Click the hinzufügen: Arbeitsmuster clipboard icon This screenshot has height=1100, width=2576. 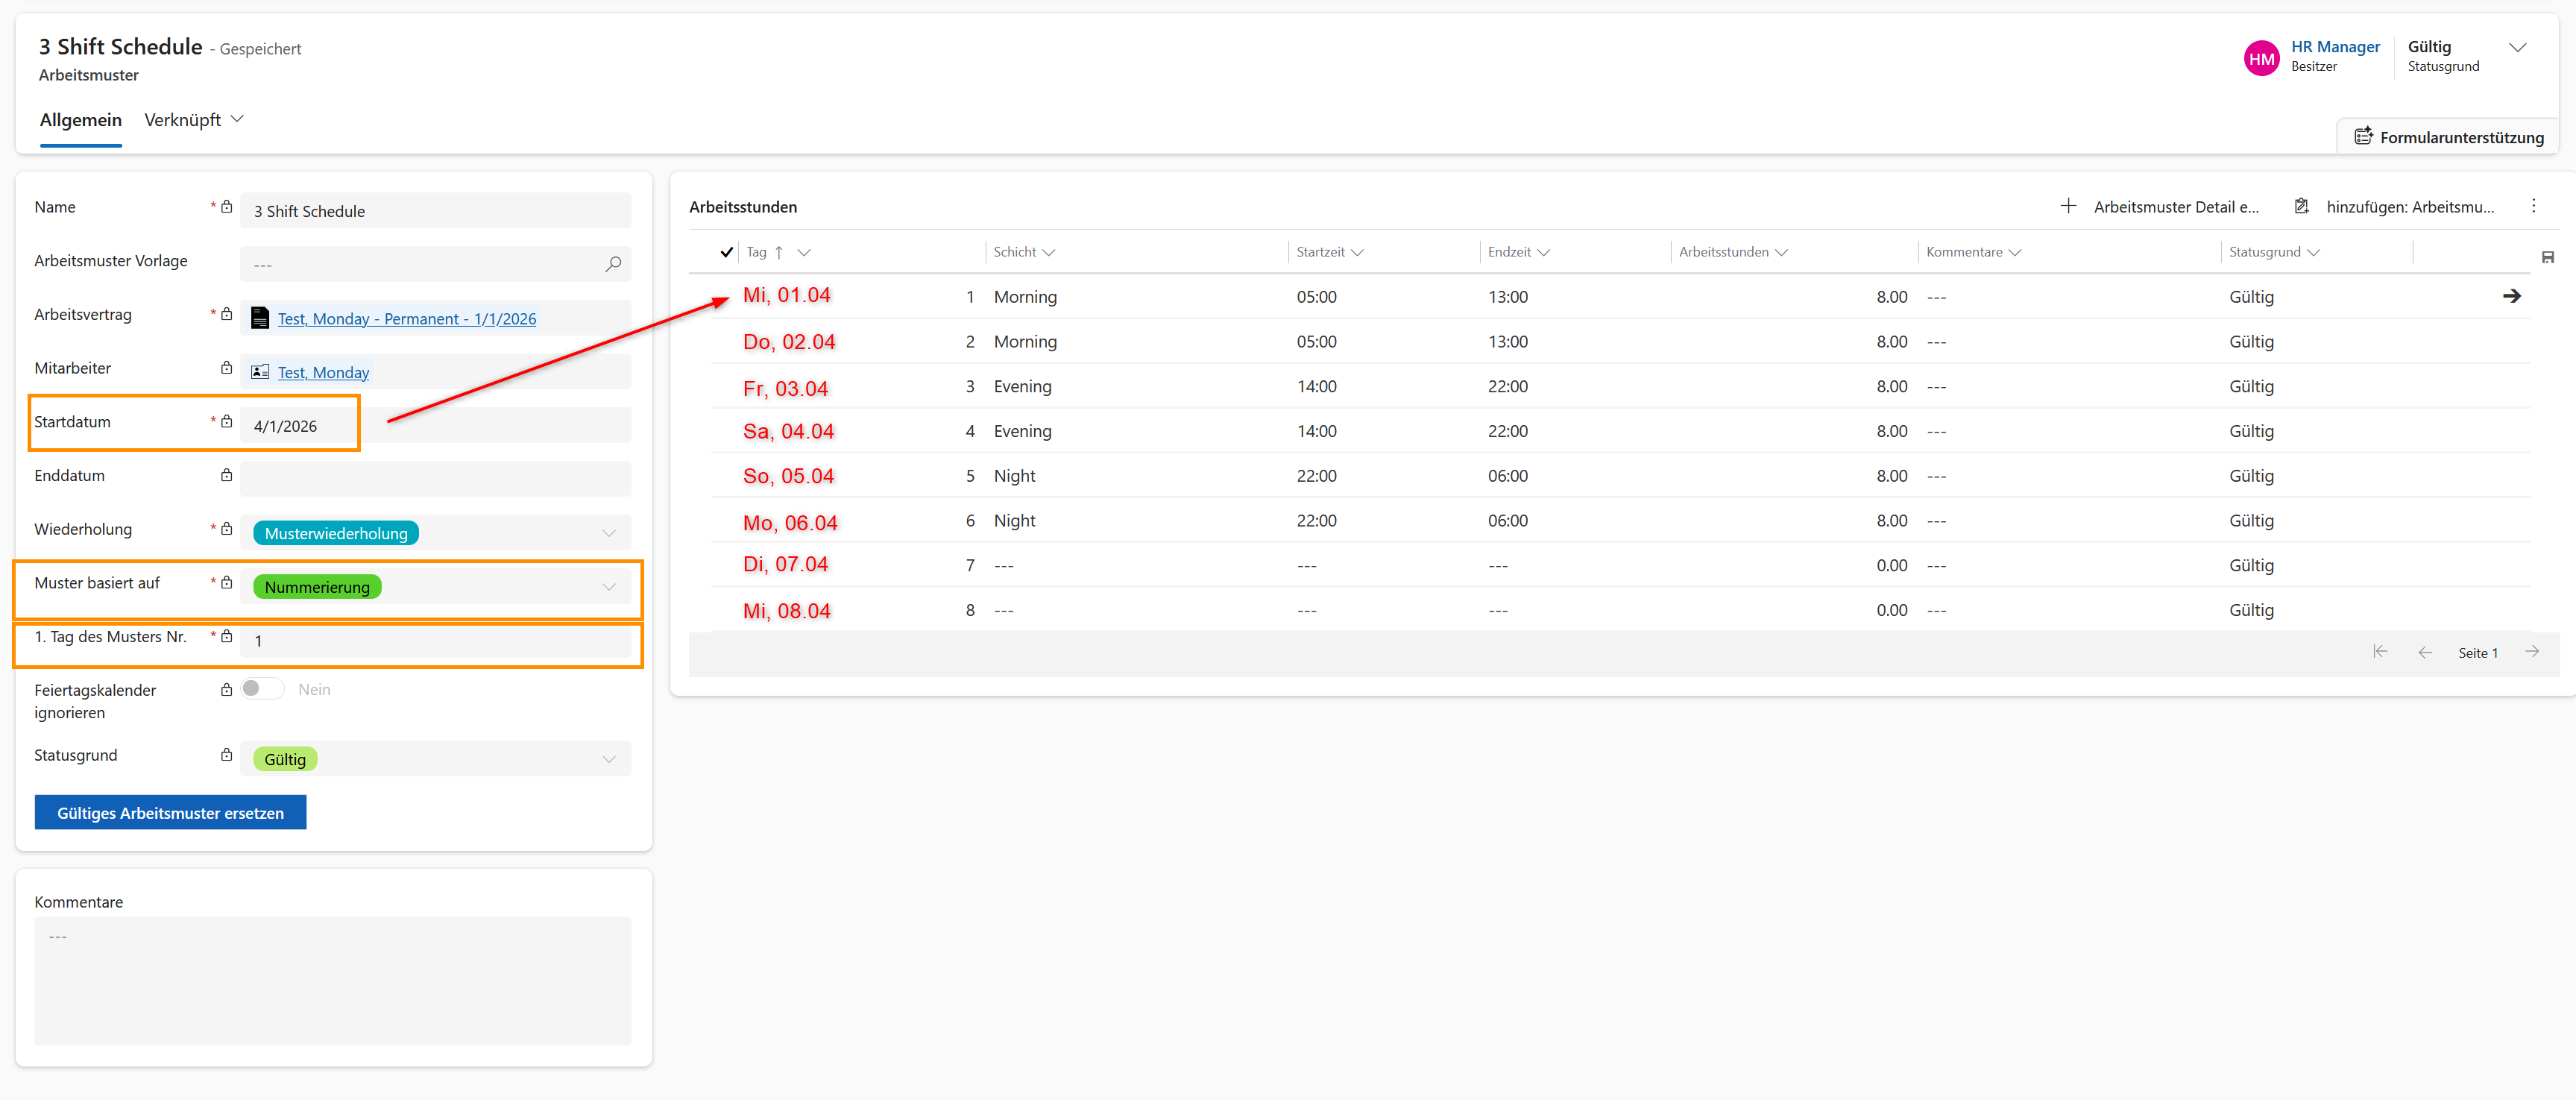pos(2301,206)
